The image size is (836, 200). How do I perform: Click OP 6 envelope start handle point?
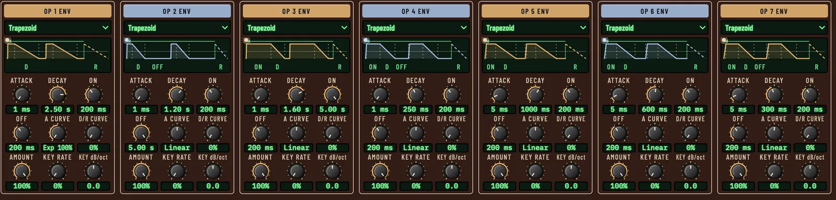click(x=605, y=40)
